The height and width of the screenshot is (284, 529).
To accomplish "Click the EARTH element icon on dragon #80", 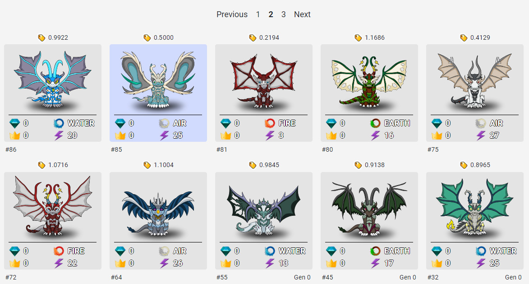I will pos(375,123).
